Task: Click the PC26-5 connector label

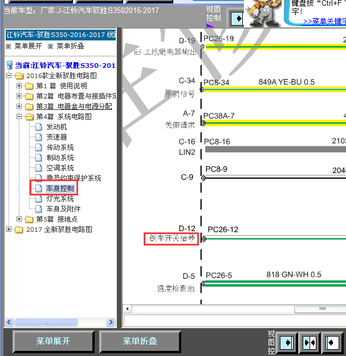Action: 219,275
